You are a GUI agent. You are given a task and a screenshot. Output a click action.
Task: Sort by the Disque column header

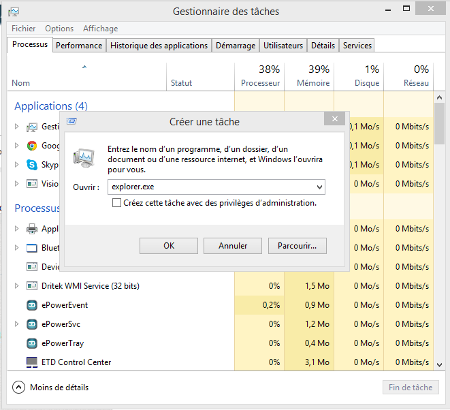click(359, 77)
